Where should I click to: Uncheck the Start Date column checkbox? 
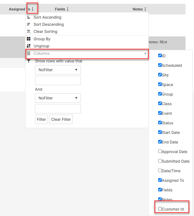160,132
